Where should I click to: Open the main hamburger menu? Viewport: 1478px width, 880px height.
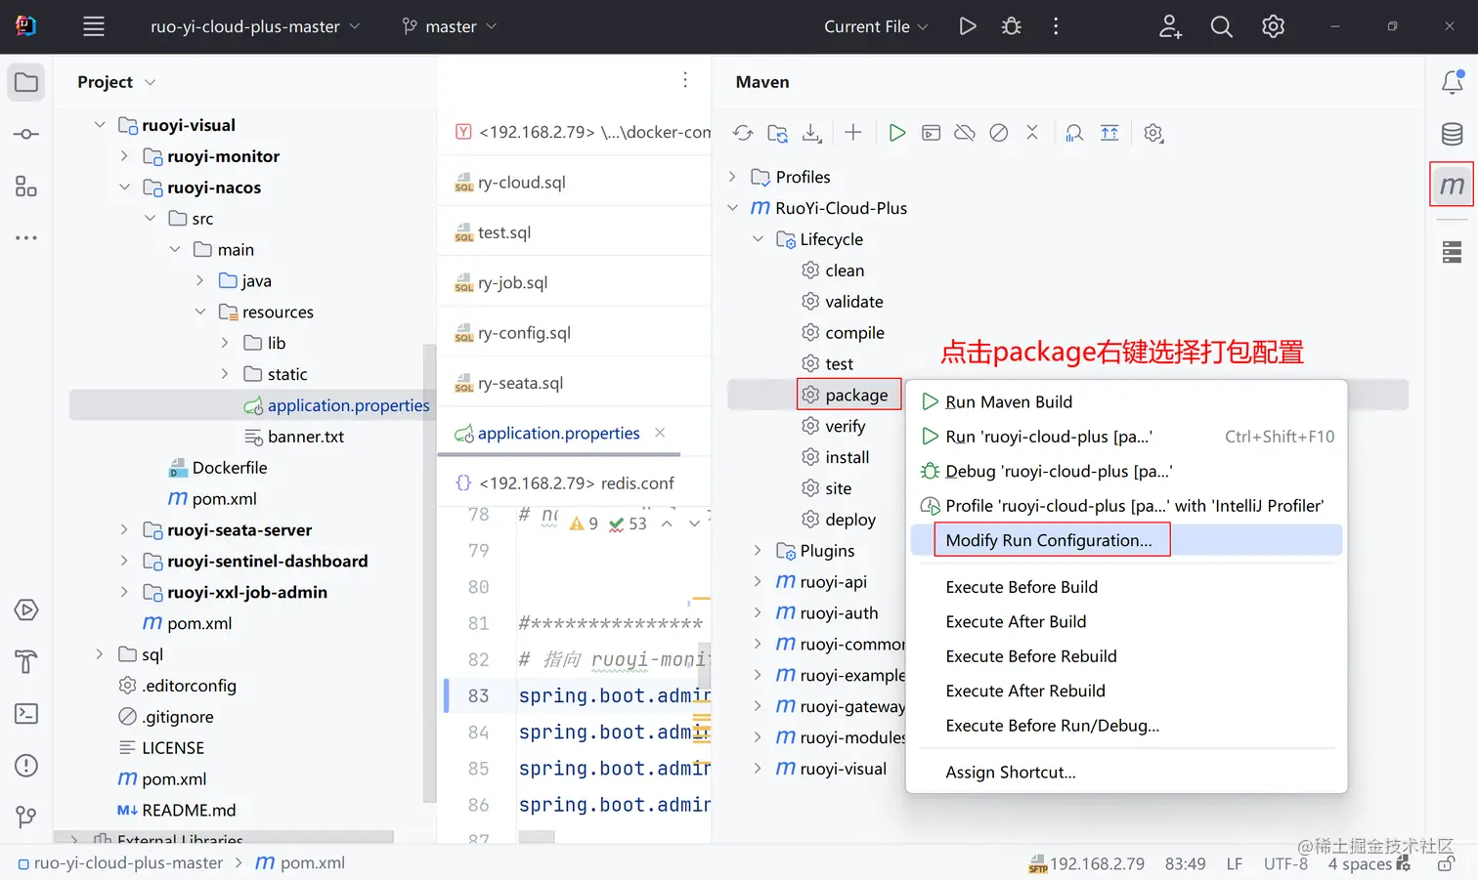94,26
